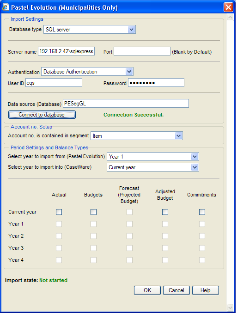Click the scrollbar up arrow
This screenshot has width=237, height=313.
coord(230,18)
